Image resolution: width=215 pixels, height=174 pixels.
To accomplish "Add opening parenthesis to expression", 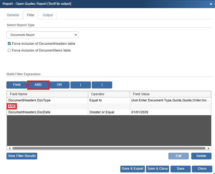I will (80, 85).
